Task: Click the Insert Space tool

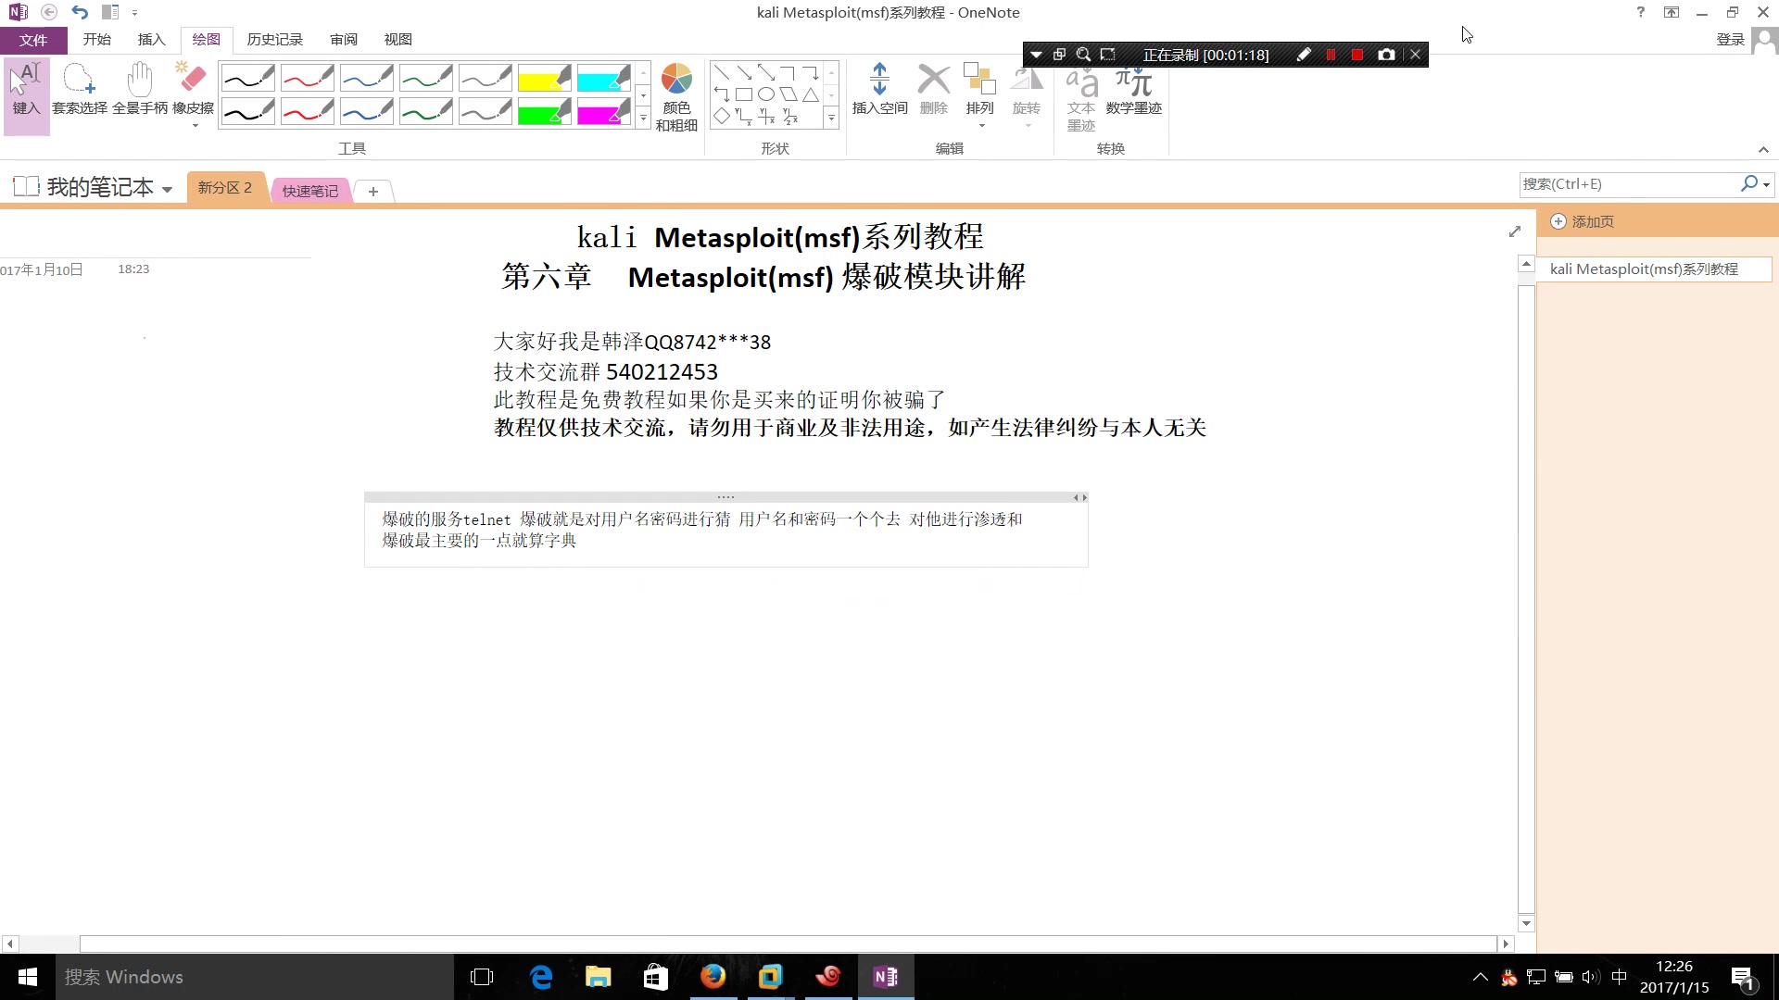Action: [878, 88]
